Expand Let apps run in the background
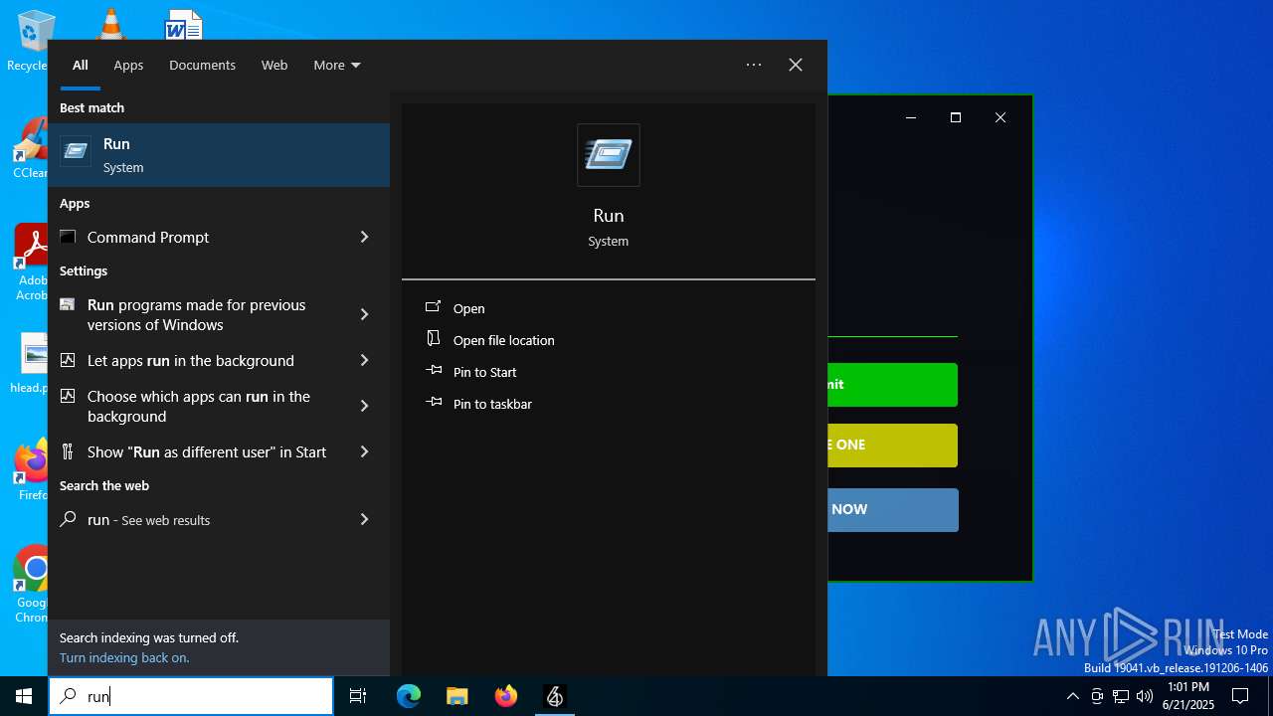The width and height of the screenshot is (1273, 716). click(364, 360)
